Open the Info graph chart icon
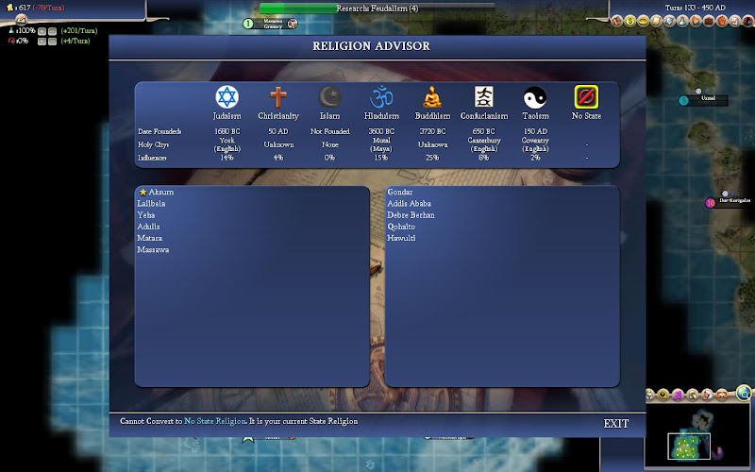755x472 pixels. tap(735, 21)
